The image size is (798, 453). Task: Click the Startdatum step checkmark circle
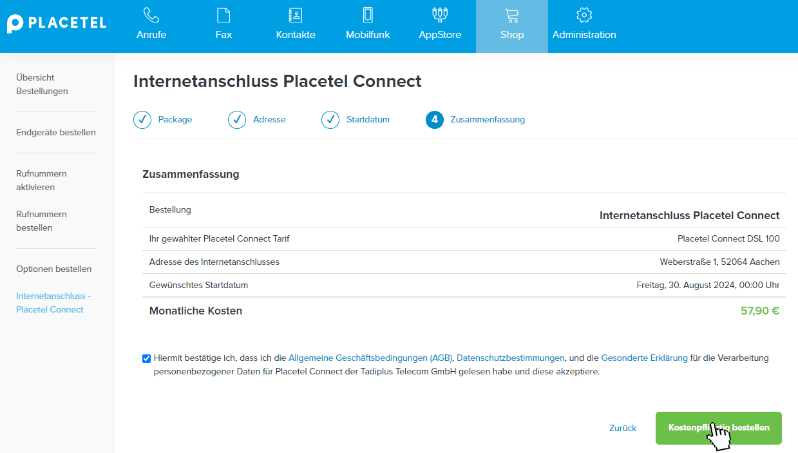330,120
